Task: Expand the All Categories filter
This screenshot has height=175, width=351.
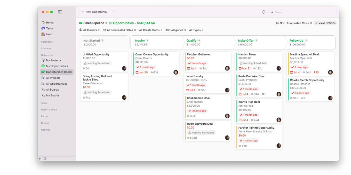Action: (176, 30)
